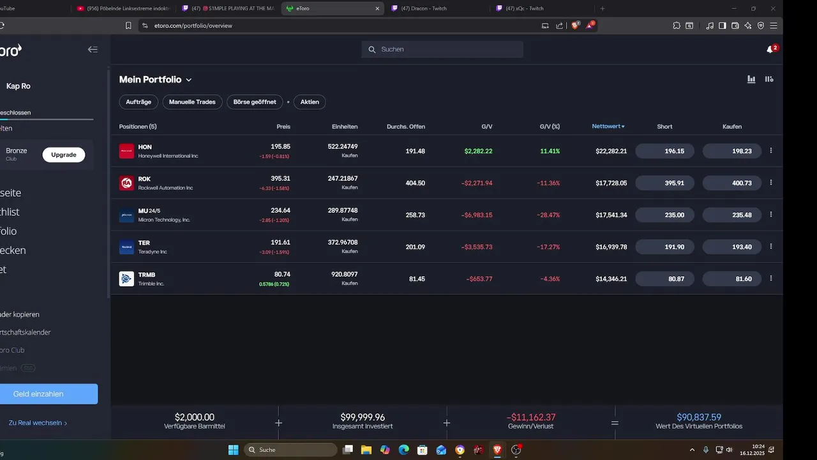817x460 pixels.
Task: Click the HON short price 196.15
Action: coord(664,151)
